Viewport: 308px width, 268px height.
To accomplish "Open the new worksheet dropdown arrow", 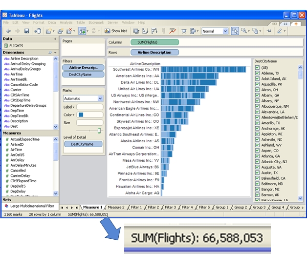I will tap(53, 31).
